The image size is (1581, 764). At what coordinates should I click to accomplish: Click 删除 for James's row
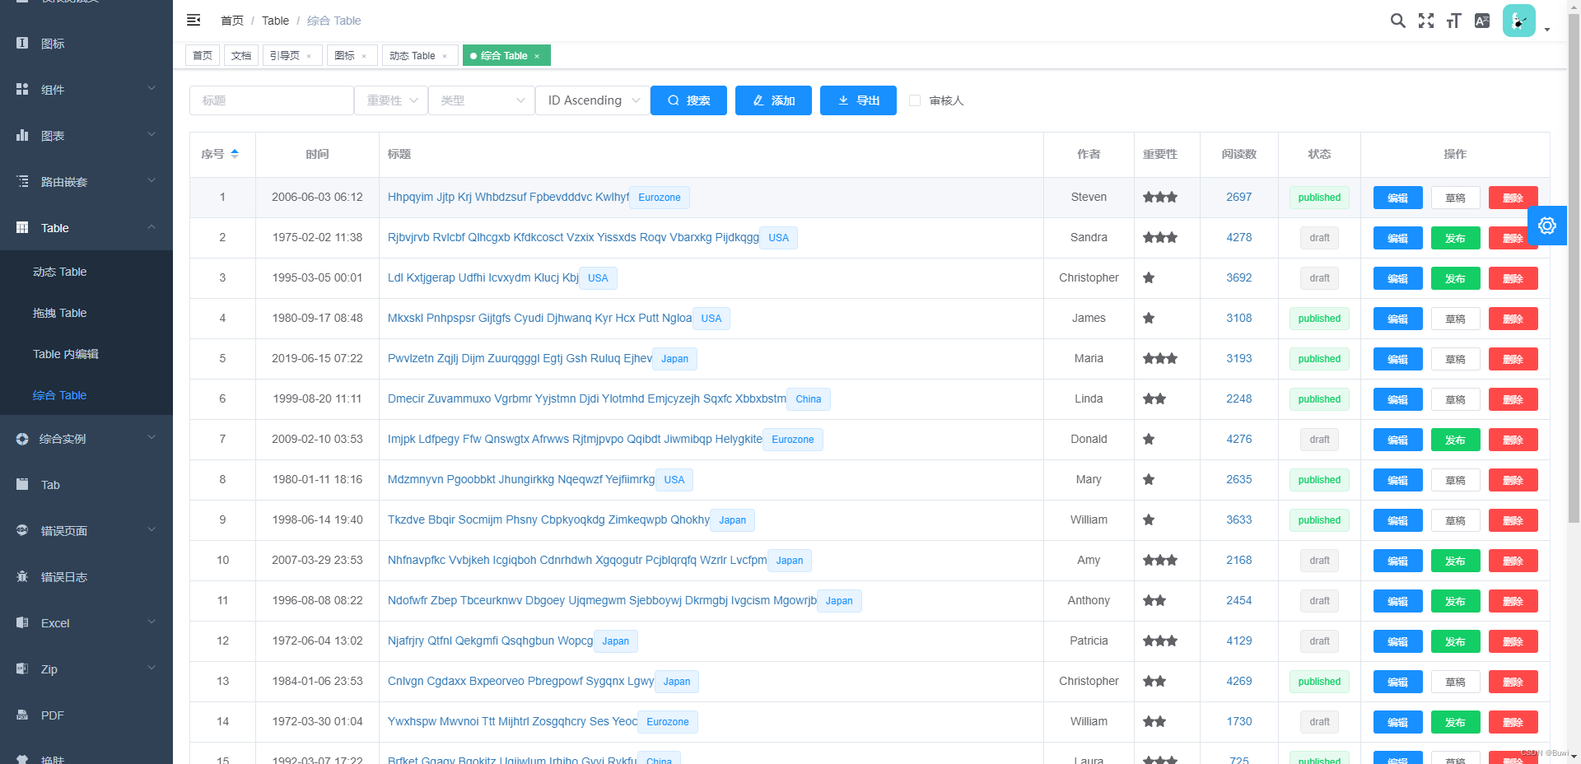point(1513,319)
